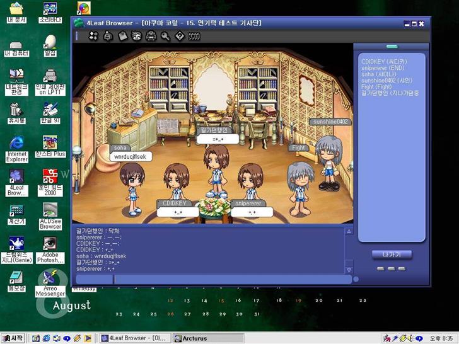Click the four-diamonds icon in 4Leaf toolbar
This screenshot has width=459, height=344.
pos(93,37)
